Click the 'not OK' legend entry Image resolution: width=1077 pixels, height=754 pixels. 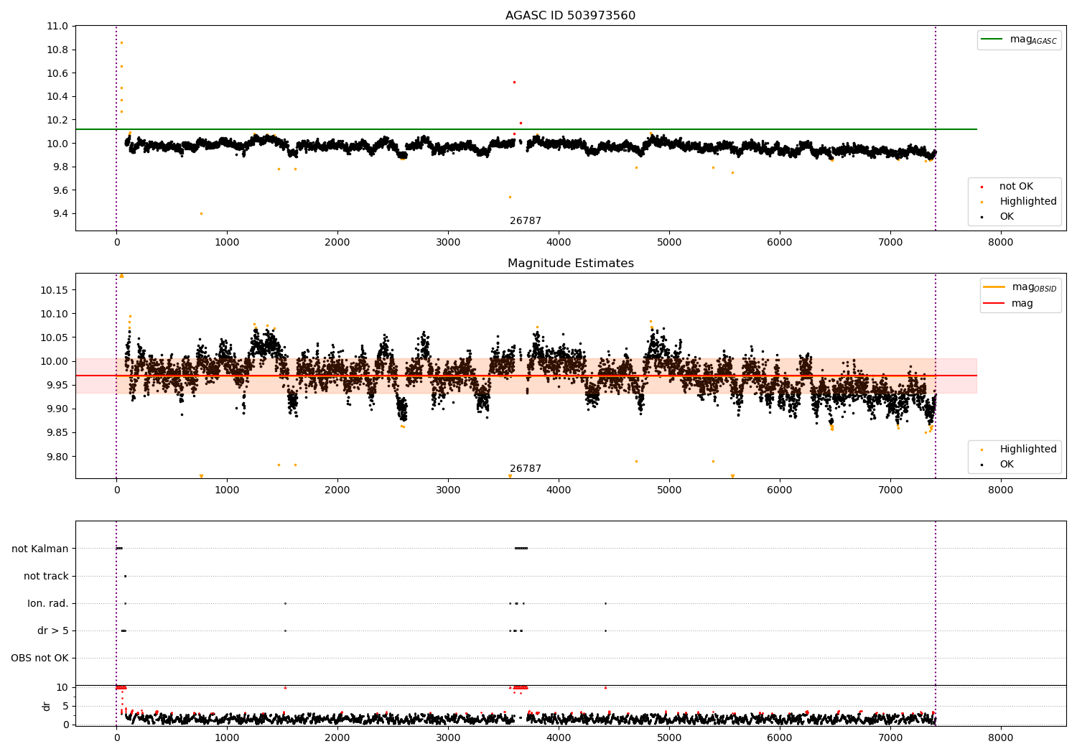coord(1015,187)
